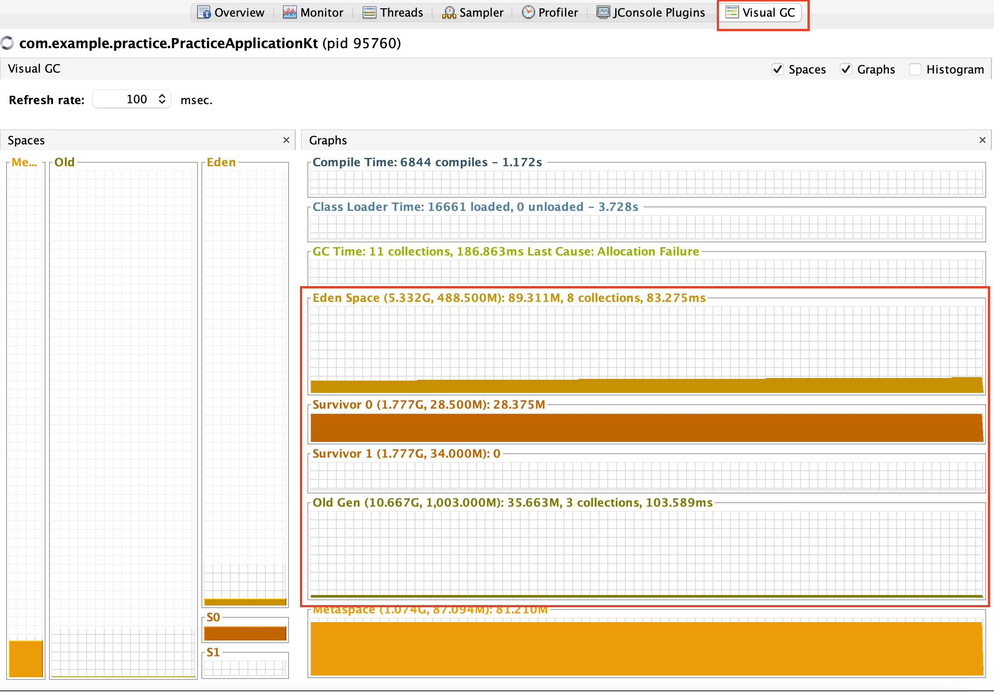
Task: Uncheck the Spaces checkbox
Action: [x=778, y=70]
